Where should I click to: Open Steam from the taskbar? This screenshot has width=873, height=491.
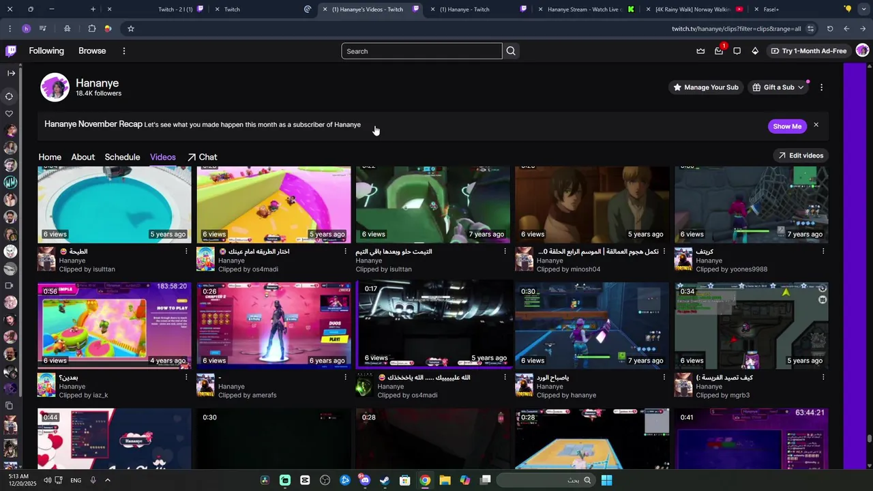(385, 480)
